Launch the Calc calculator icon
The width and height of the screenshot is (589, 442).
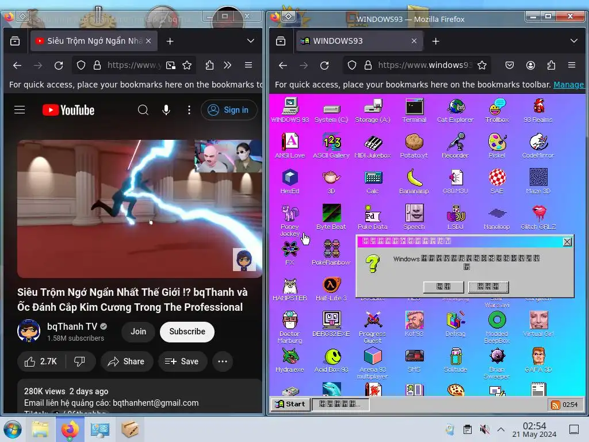click(373, 181)
